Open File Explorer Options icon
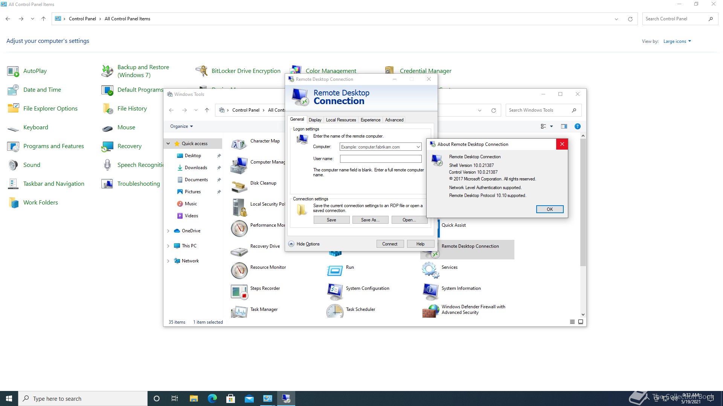Image resolution: width=723 pixels, height=406 pixels. [13, 109]
